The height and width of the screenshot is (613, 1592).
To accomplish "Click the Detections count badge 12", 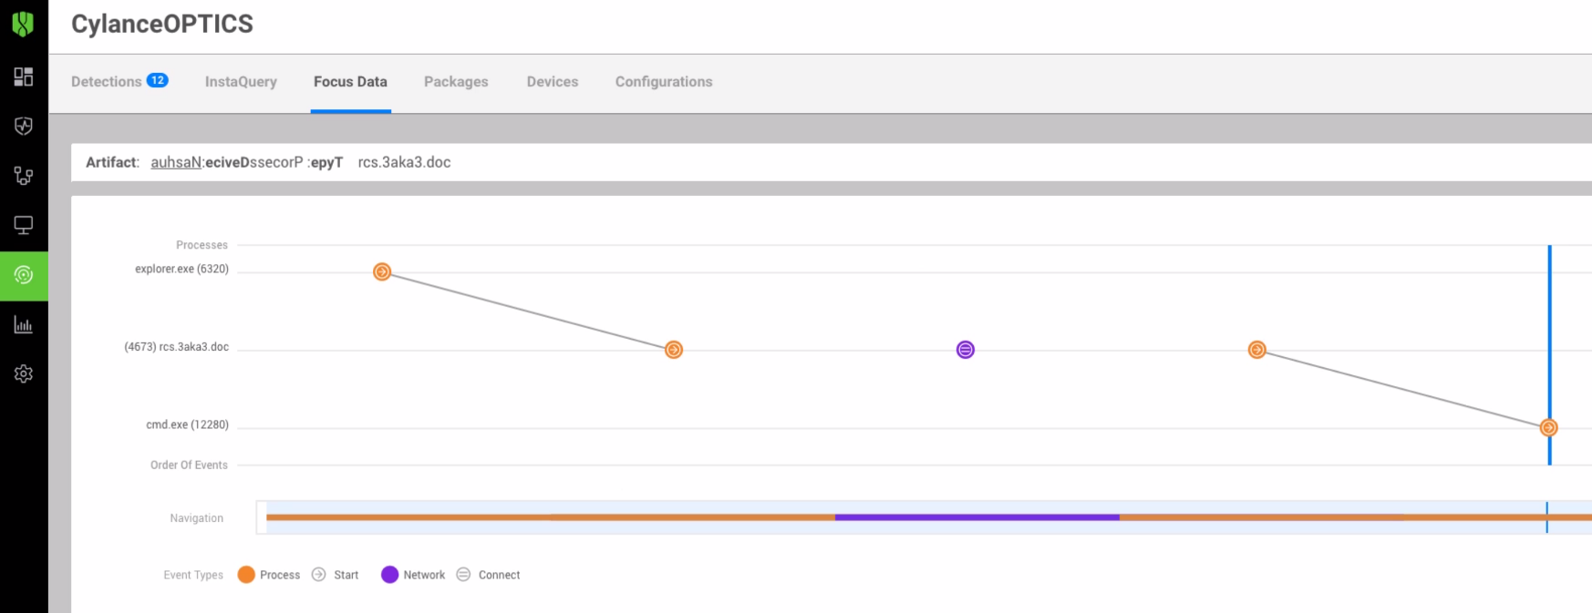I will (x=158, y=80).
